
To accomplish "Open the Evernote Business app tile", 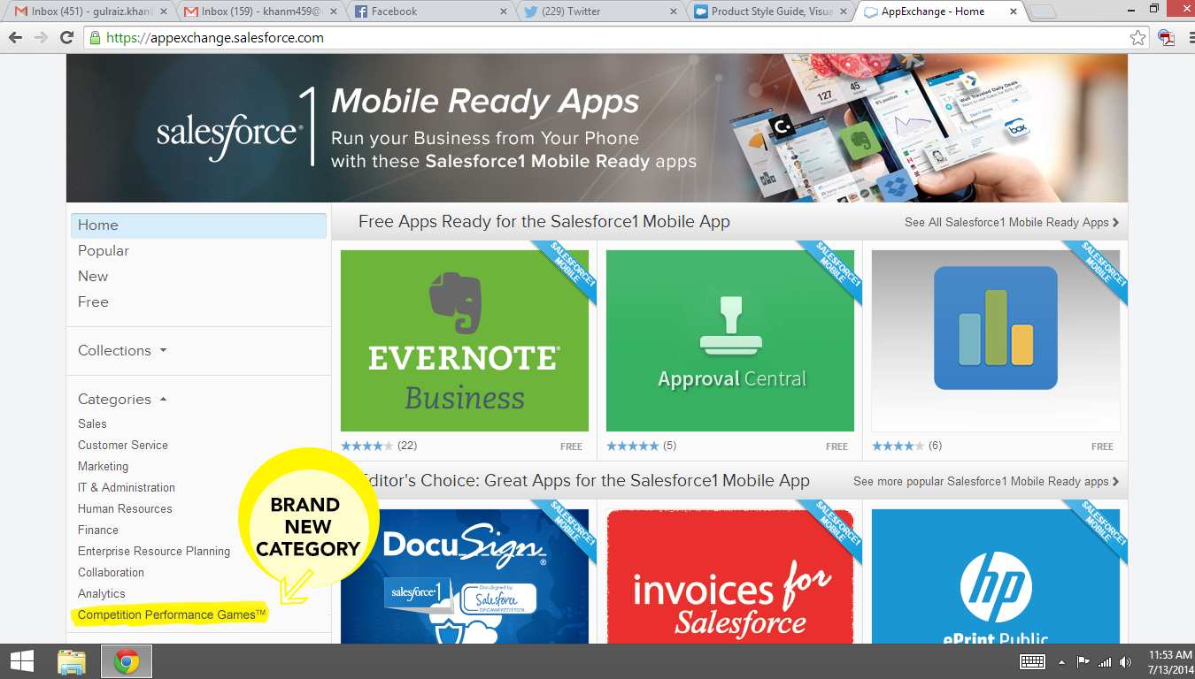I will [x=465, y=340].
